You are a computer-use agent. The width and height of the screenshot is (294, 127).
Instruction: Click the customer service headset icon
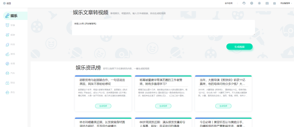tap(244, 3)
